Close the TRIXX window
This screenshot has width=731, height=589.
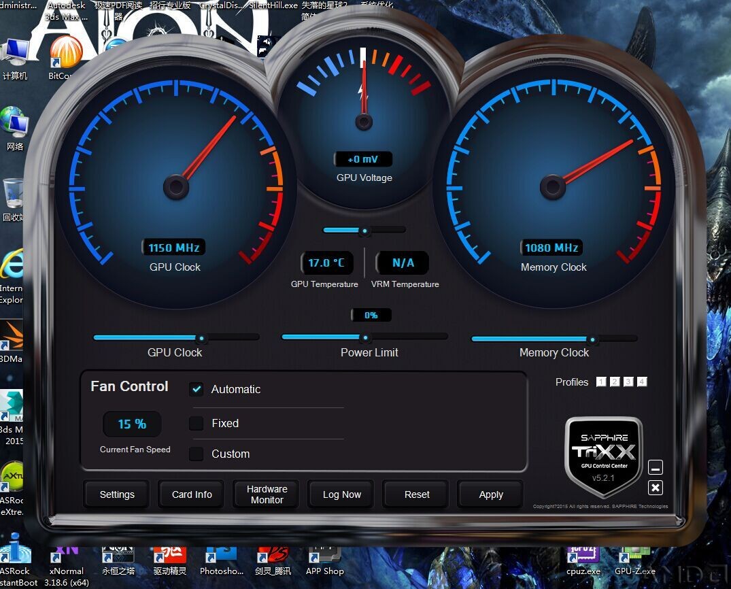(x=655, y=488)
